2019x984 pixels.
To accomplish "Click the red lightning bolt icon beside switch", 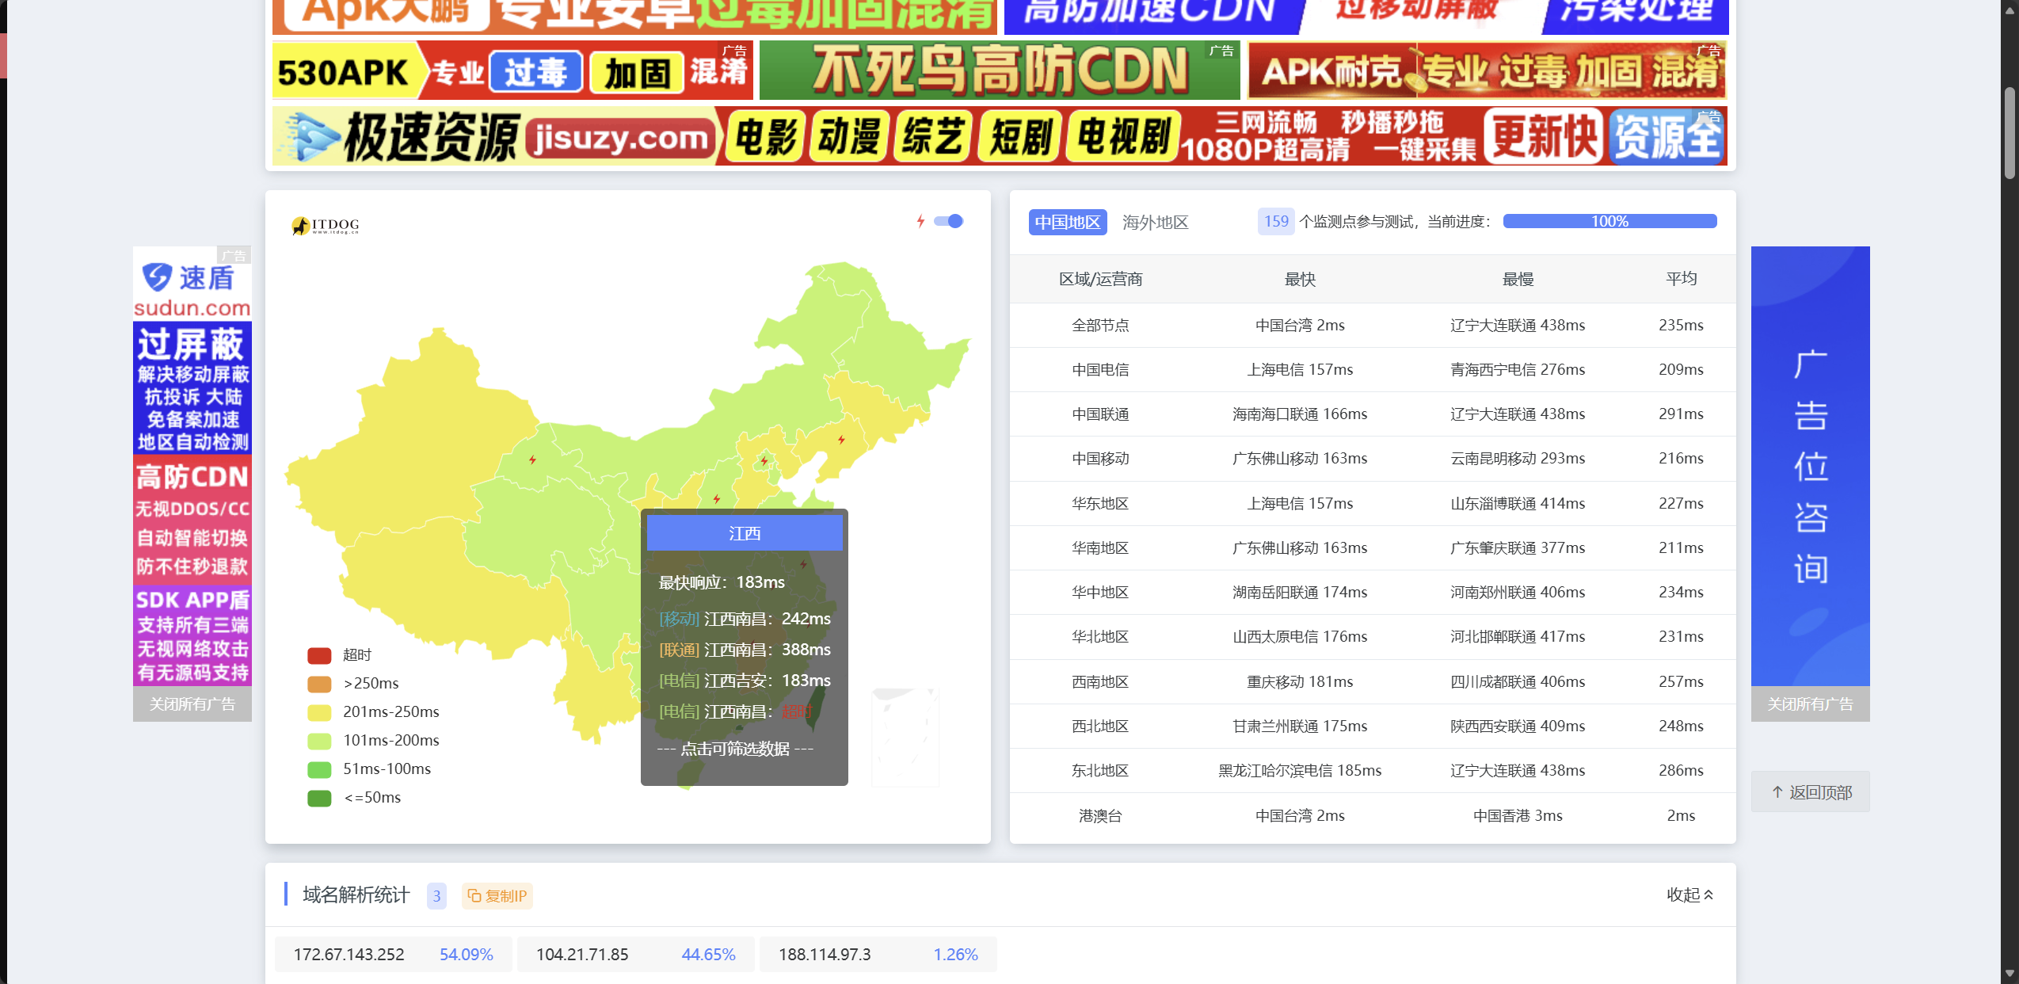I will pos(920,221).
